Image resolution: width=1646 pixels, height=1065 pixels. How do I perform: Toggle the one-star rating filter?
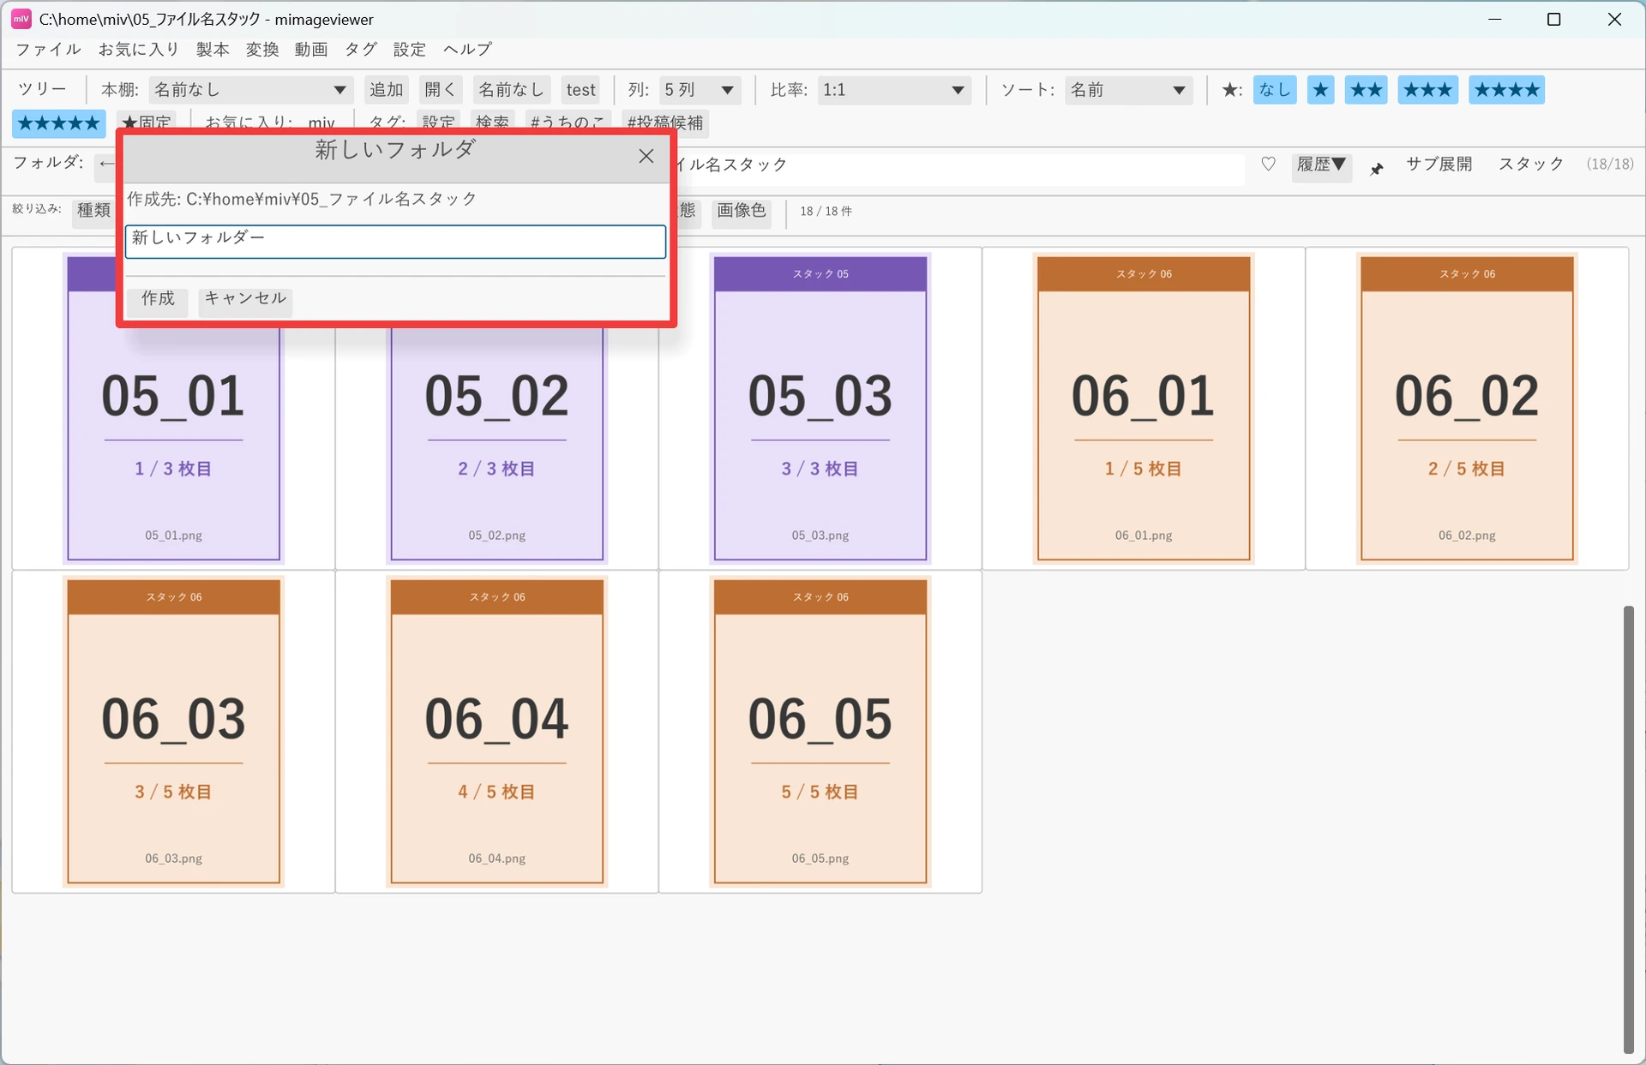(x=1321, y=90)
